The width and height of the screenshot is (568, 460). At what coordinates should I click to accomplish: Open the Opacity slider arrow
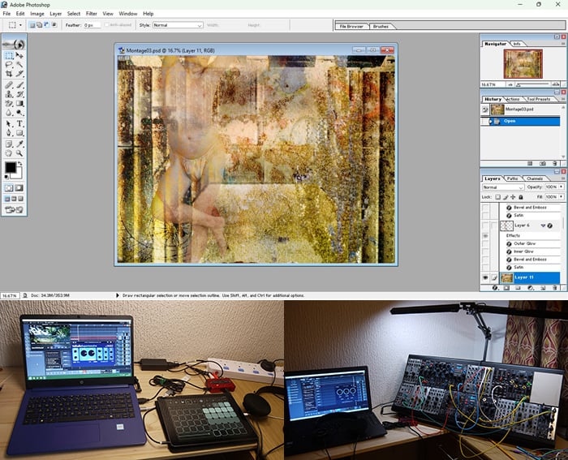pyautogui.click(x=562, y=187)
